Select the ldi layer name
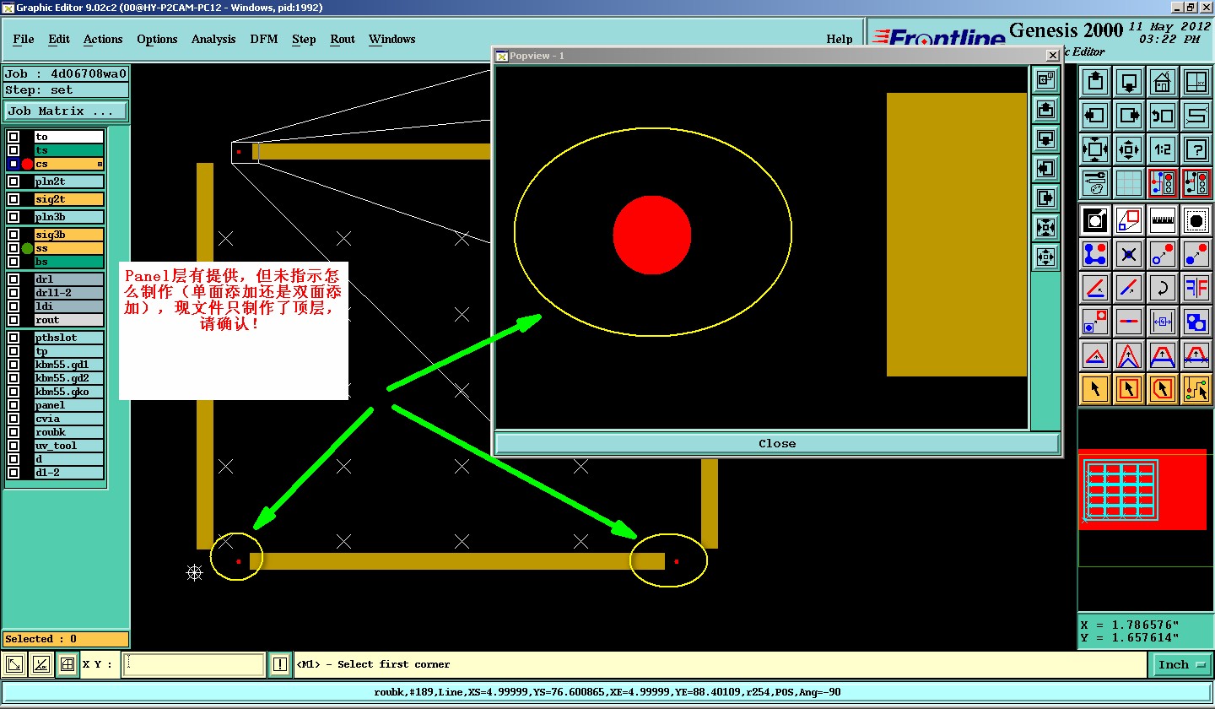 [x=68, y=306]
